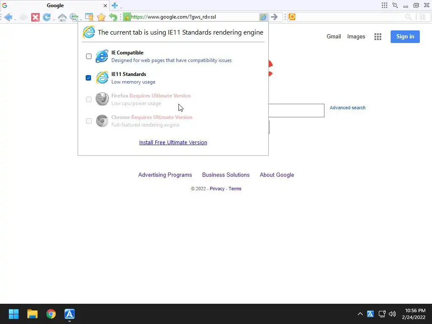The image size is (432, 324).
Task: Open Favorites with the gold star icon
Action: 101,17
